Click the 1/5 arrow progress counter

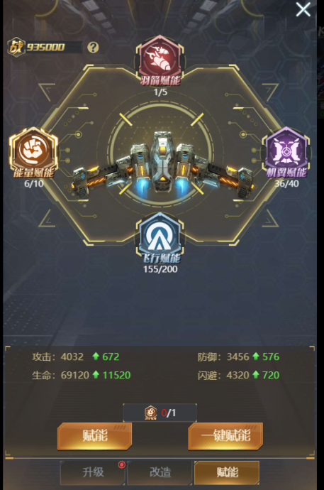point(160,92)
